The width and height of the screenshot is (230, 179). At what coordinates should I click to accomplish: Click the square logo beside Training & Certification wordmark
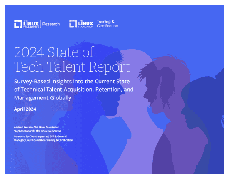point(73,24)
